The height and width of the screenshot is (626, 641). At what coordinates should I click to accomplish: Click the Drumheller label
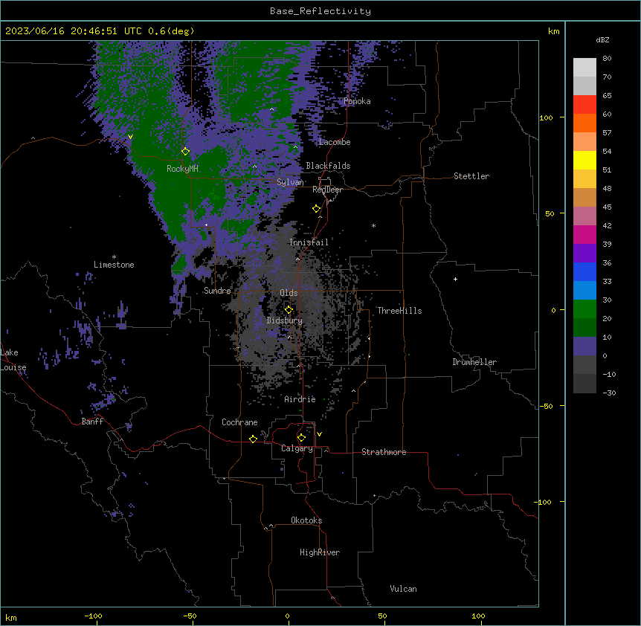click(474, 362)
